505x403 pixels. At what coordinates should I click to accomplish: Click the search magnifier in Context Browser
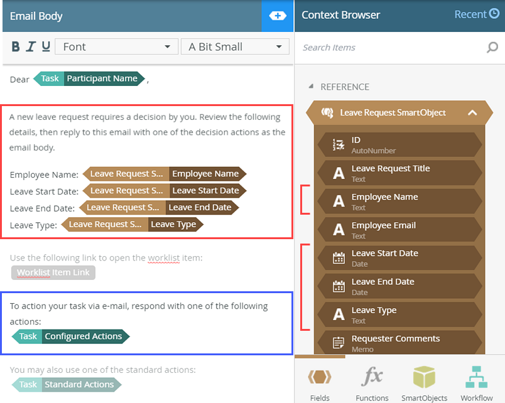(x=492, y=47)
